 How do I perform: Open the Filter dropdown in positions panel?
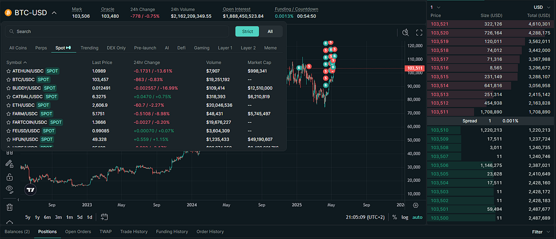click(540, 232)
